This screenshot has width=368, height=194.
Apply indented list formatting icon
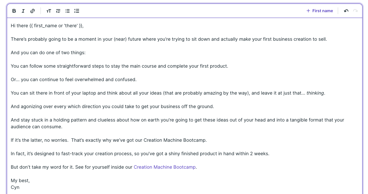point(58,11)
